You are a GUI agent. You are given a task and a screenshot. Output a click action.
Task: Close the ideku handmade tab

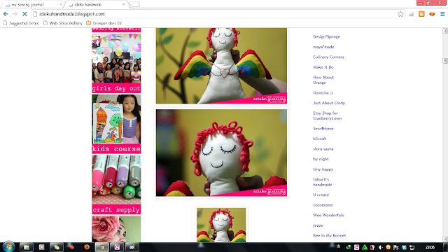coord(123,4)
